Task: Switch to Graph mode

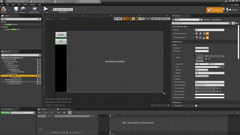Action: 232,10
